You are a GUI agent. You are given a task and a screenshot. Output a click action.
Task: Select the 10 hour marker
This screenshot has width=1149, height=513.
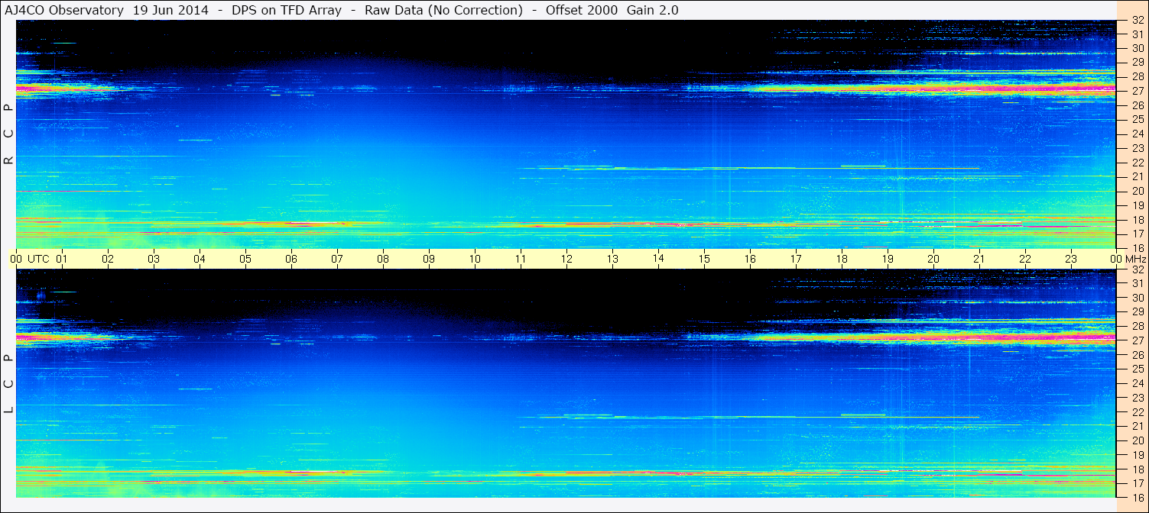click(x=475, y=259)
